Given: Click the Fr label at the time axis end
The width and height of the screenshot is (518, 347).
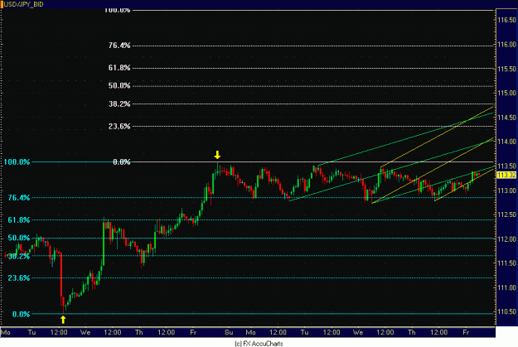Looking at the screenshot, I should tap(466, 332).
